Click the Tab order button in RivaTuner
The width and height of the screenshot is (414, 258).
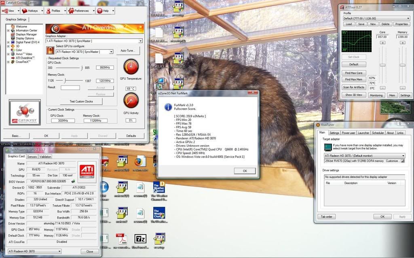tap(327, 216)
